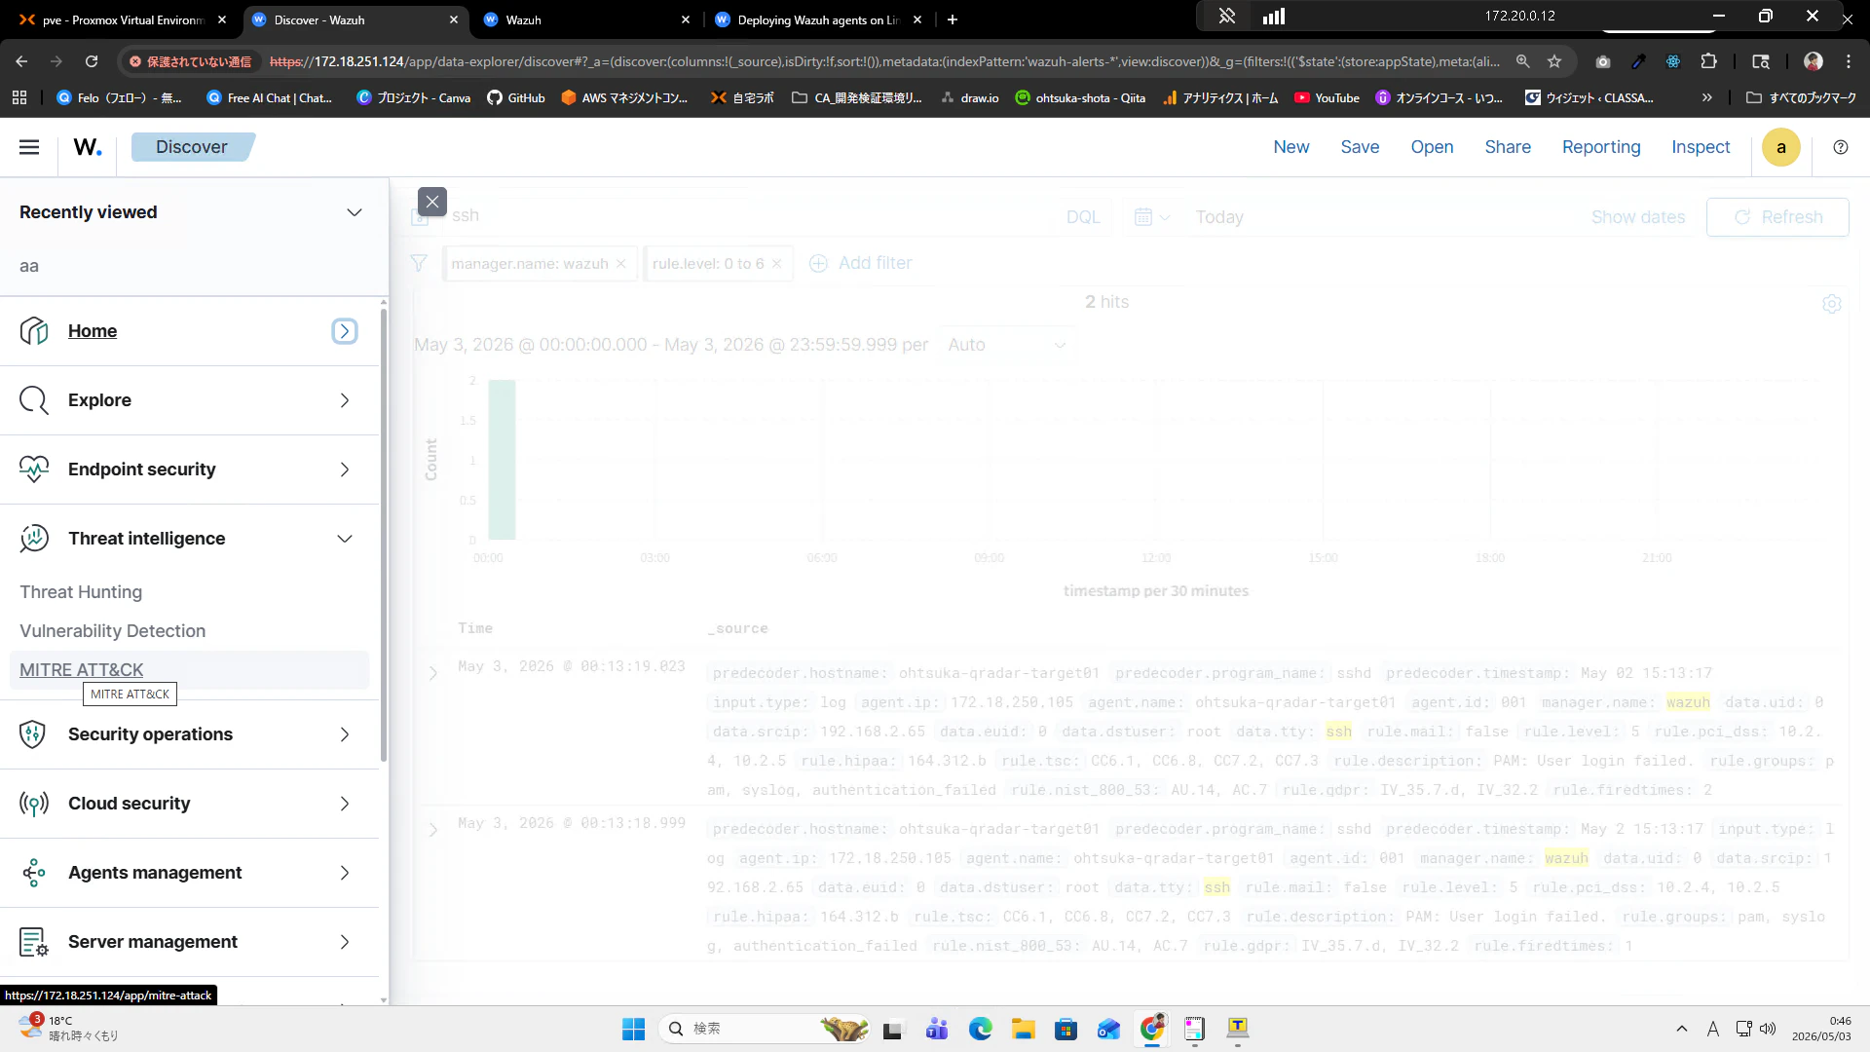Click New in the top menu

coord(1291,147)
